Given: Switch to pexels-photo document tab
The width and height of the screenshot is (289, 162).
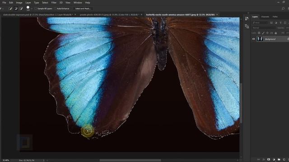Looking at the screenshot, I should 109,14.
